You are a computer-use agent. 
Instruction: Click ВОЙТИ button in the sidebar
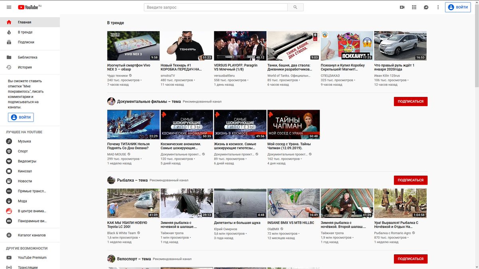pyautogui.click(x=21, y=117)
